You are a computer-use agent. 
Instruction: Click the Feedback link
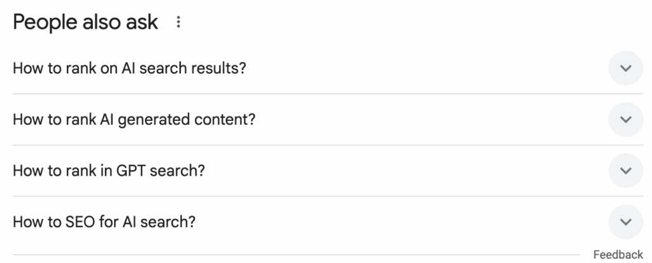tap(618, 255)
